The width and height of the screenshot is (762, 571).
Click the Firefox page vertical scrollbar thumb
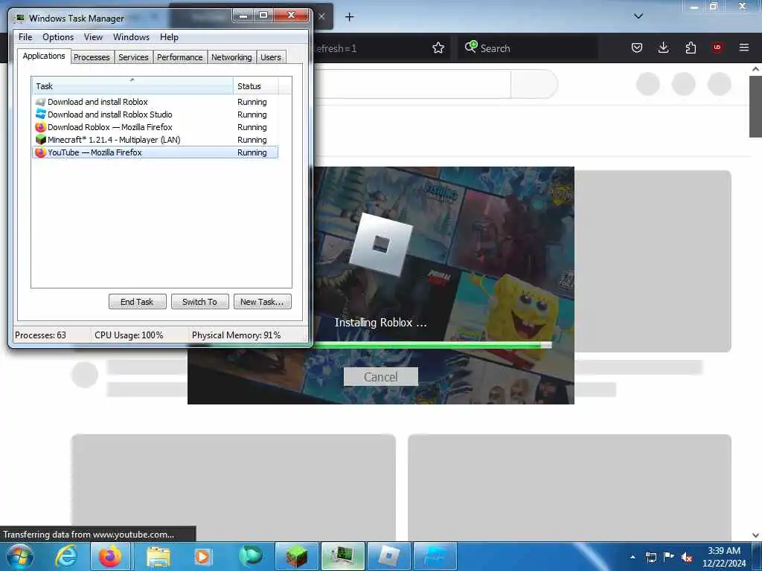755,106
